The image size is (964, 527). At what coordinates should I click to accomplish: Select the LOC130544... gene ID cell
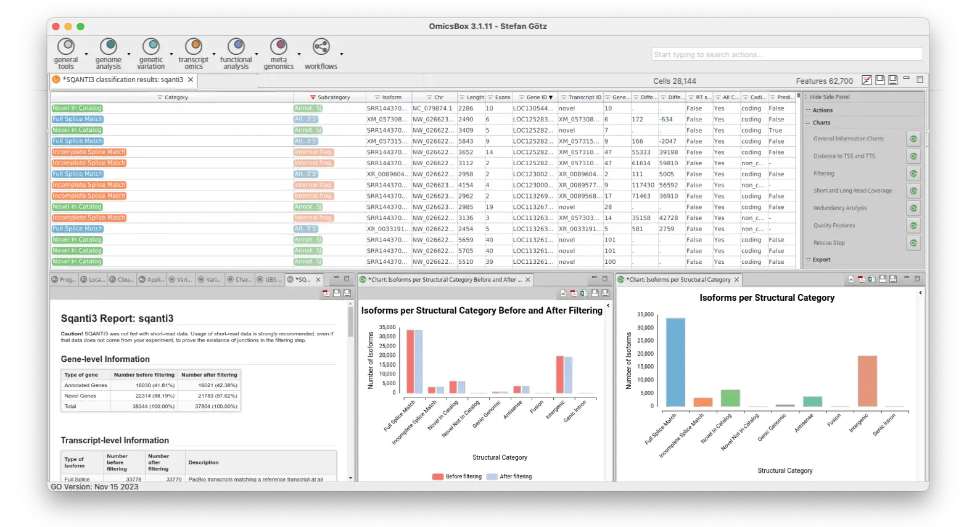[534, 108]
